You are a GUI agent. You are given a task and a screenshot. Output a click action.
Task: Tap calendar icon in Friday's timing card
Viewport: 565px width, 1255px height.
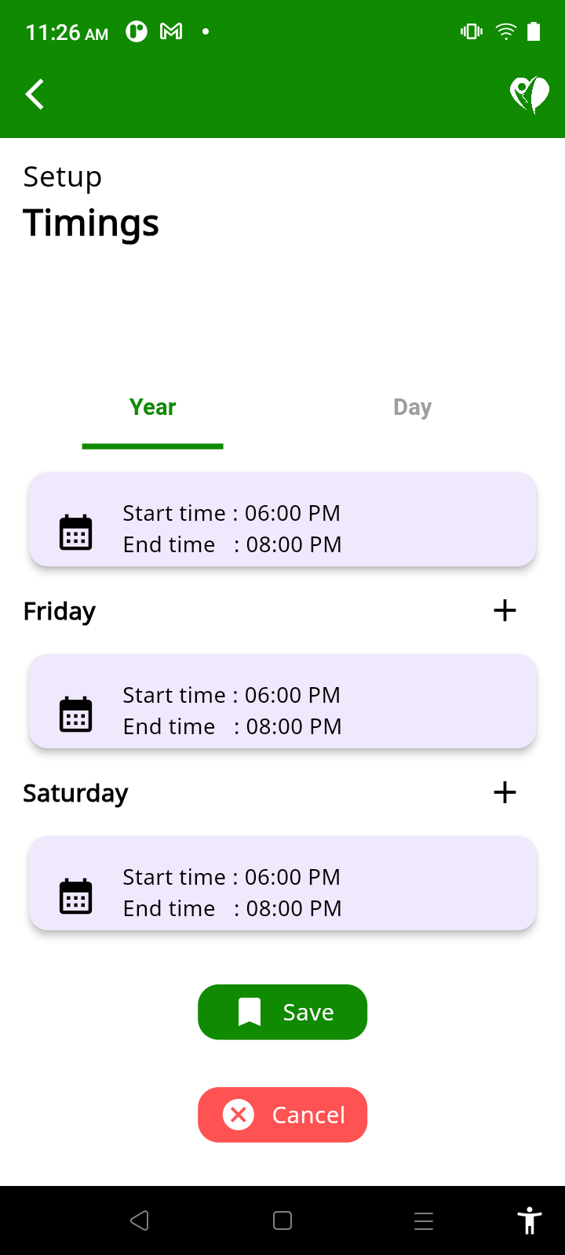(76, 715)
